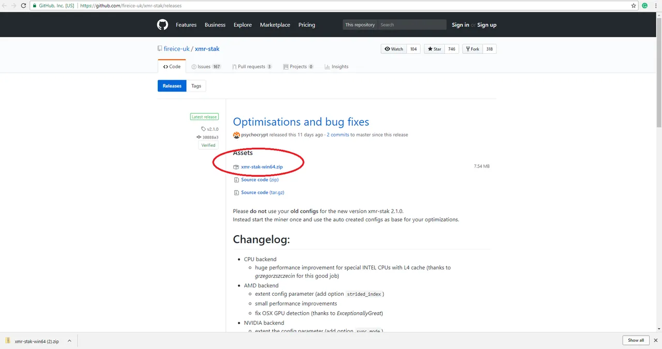Download Source code (zip)
Image resolution: width=662 pixels, height=349 pixels.
click(x=260, y=180)
